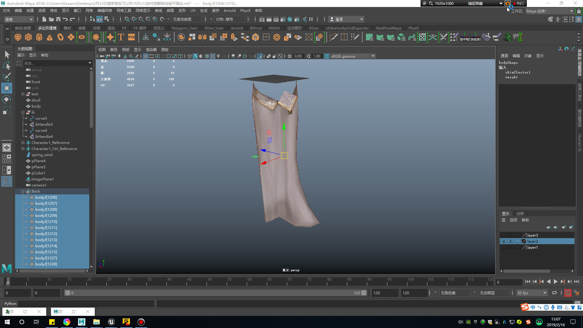
Task: Open the 编辑网格 menu
Action: point(104,10)
